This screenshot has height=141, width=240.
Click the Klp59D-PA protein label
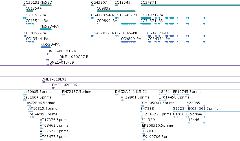tap(50, 44)
